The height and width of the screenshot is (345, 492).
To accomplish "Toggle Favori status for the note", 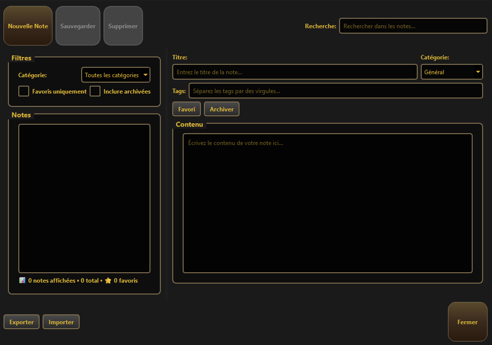I will [x=187, y=108].
